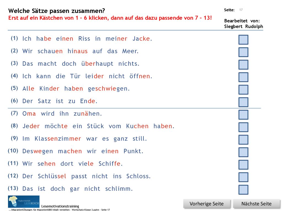Click the page number 17
282x211 pixels.
click(x=241, y=10)
